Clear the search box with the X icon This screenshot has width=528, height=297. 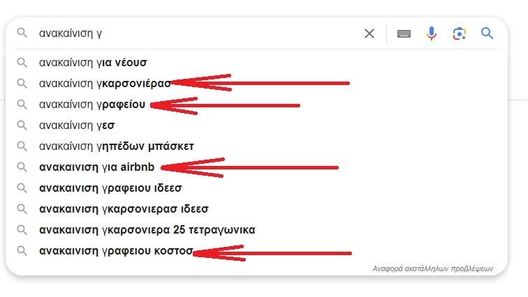pyautogui.click(x=369, y=33)
